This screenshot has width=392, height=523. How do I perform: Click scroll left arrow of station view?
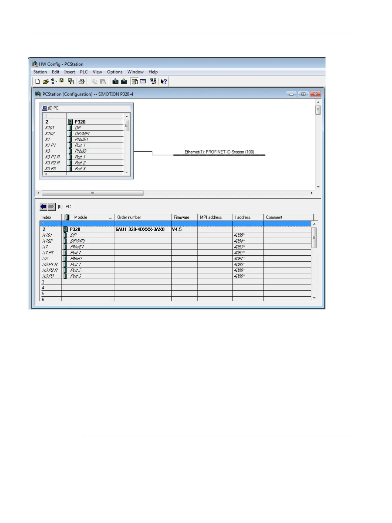click(38, 193)
